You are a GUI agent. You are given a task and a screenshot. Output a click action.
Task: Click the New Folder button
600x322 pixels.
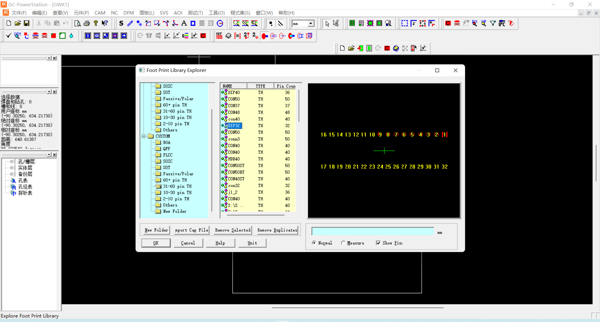[x=156, y=230]
